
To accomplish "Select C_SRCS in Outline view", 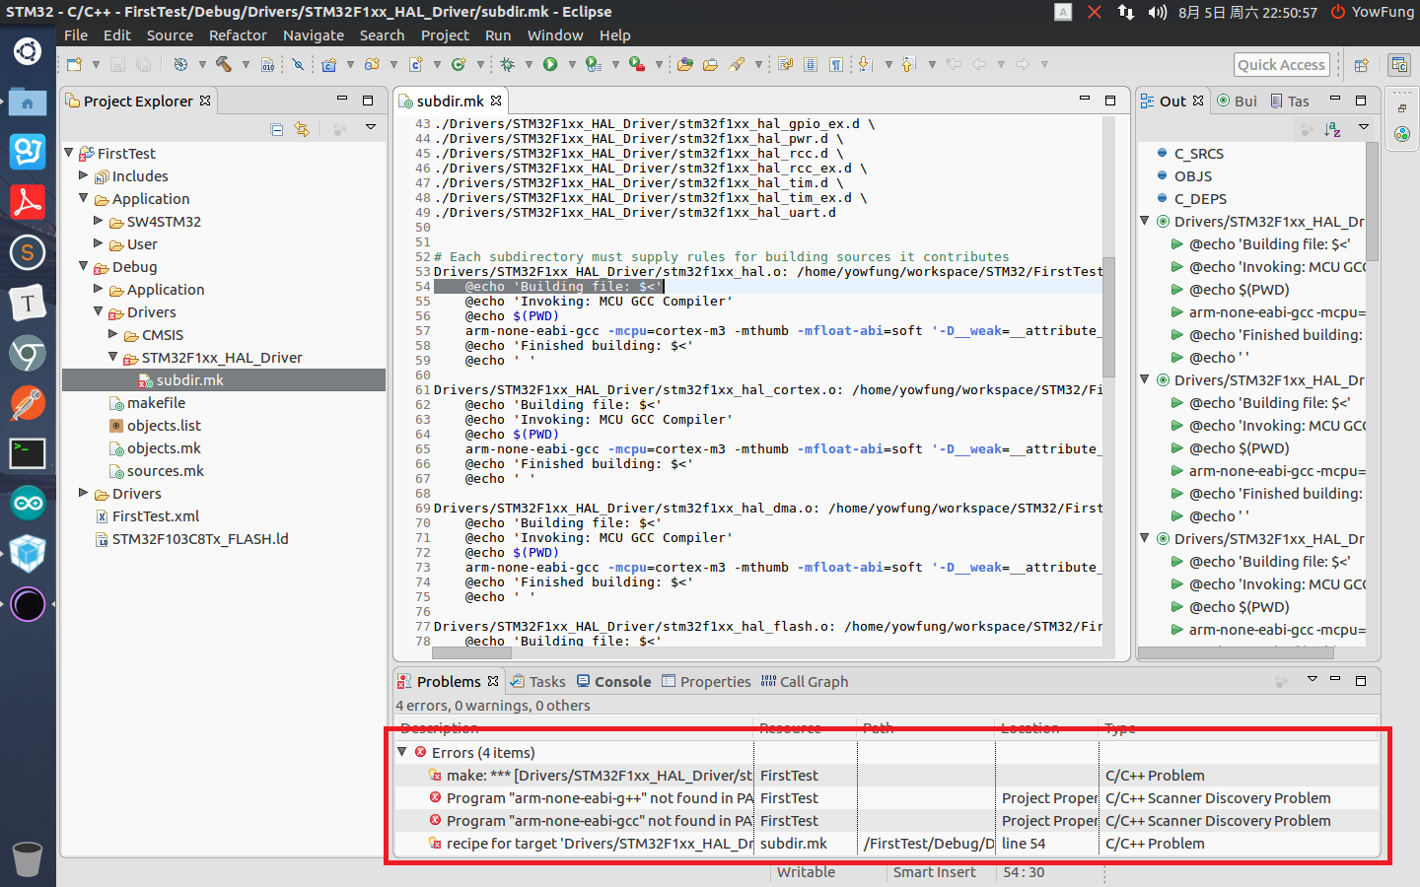I will [1198, 153].
